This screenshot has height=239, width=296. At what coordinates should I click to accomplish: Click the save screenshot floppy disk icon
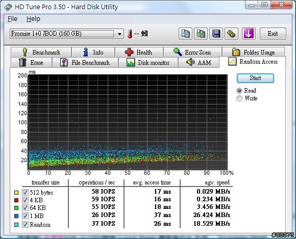[x=216, y=34]
